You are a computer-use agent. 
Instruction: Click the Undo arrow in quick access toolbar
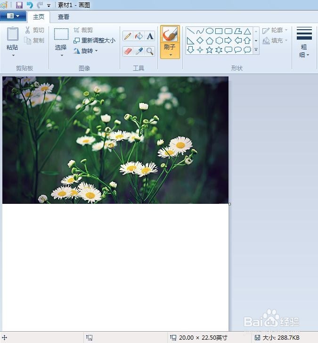(30, 5)
